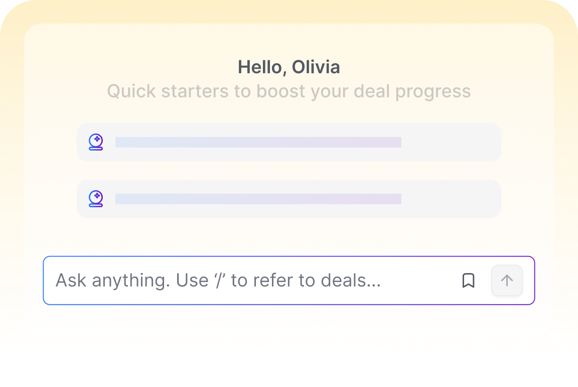This screenshot has width=578, height=387.
Task: Click blank space between bookmark and placeholder text
Action: (x=421, y=281)
